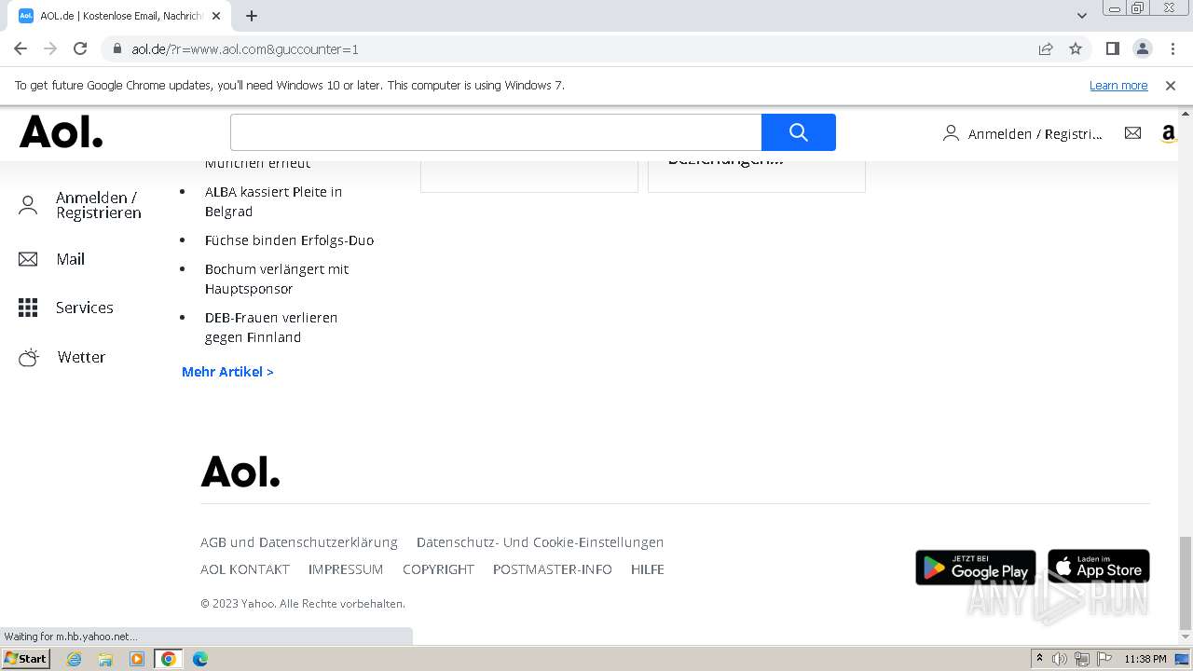Focus the AOL search input field

coord(496,132)
